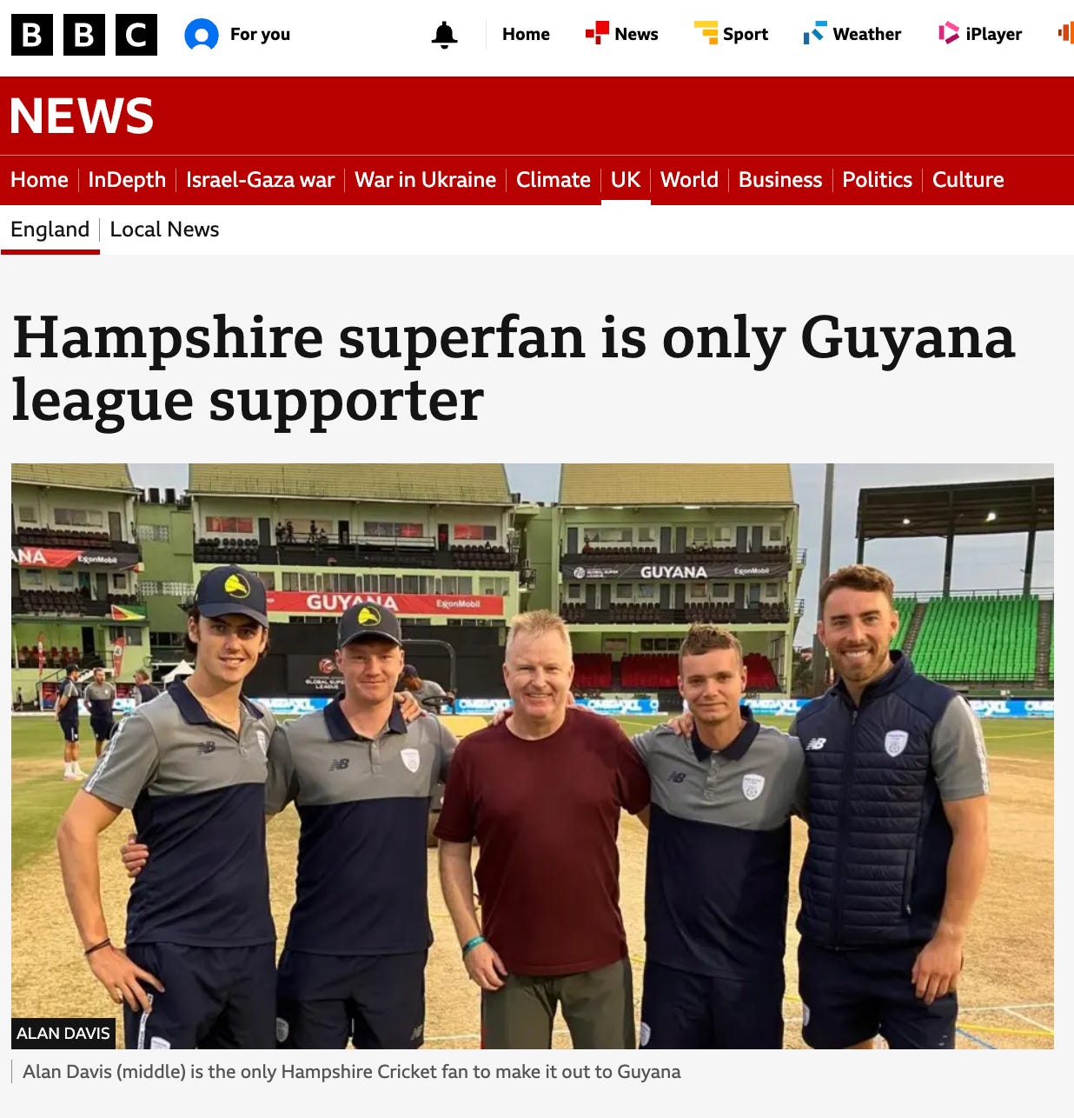This screenshot has width=1074, height=1118.
Task: Open notifications bell icon
Action: (x=444, y=35)
